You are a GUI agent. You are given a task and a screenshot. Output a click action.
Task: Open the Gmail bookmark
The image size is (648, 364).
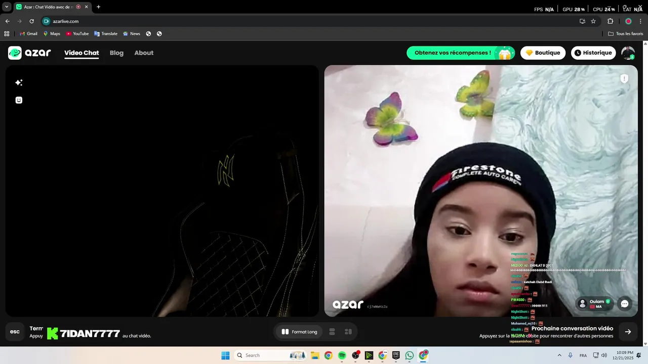[28, 34]
